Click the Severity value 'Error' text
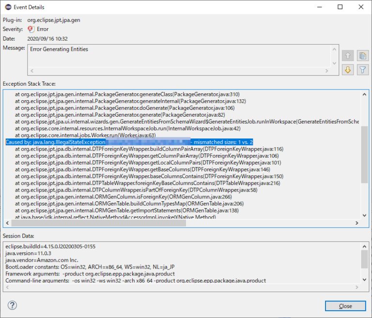This screenshot has width=372, height=318. (43, 29)
